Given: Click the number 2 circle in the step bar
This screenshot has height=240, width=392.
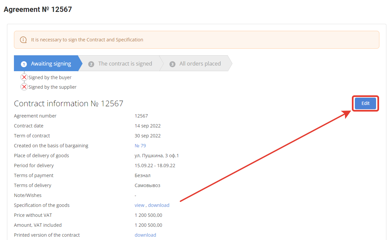Looking at the screenshot, I should click(91, 64).
